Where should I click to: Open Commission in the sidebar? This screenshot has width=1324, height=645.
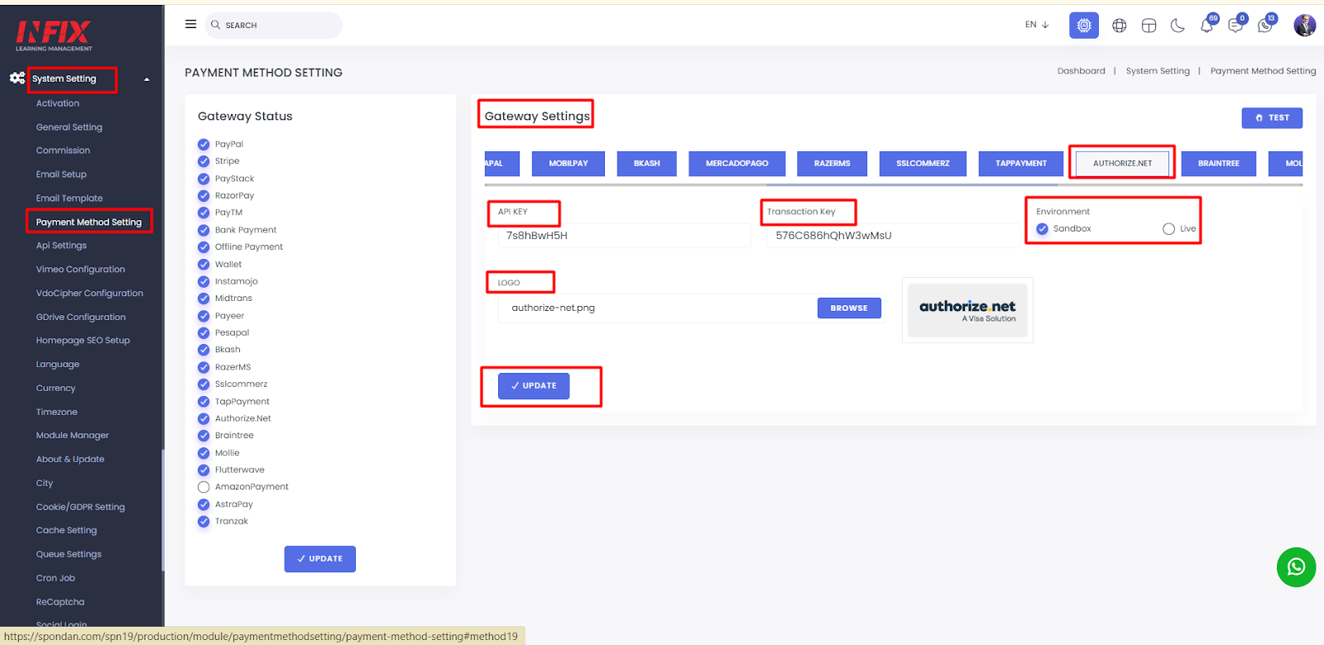(x=63, y=150)
